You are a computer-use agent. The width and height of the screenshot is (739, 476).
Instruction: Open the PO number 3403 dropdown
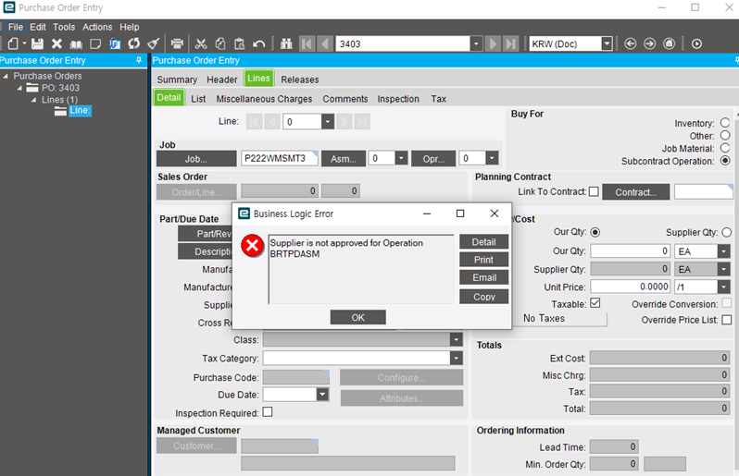[x=477, y=43]
